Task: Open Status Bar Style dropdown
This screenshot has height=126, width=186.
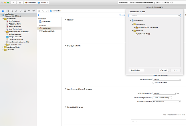Action: (167, 79)
